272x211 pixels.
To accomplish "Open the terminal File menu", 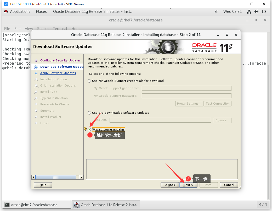I will (x=7, y=28).
